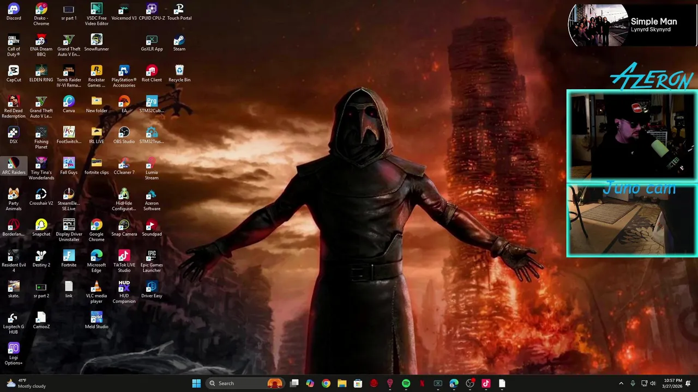The height and width of the screenshot is (392, 698).
Task: Open the Logi Options+ desktop icon
Action: (14, 354)
